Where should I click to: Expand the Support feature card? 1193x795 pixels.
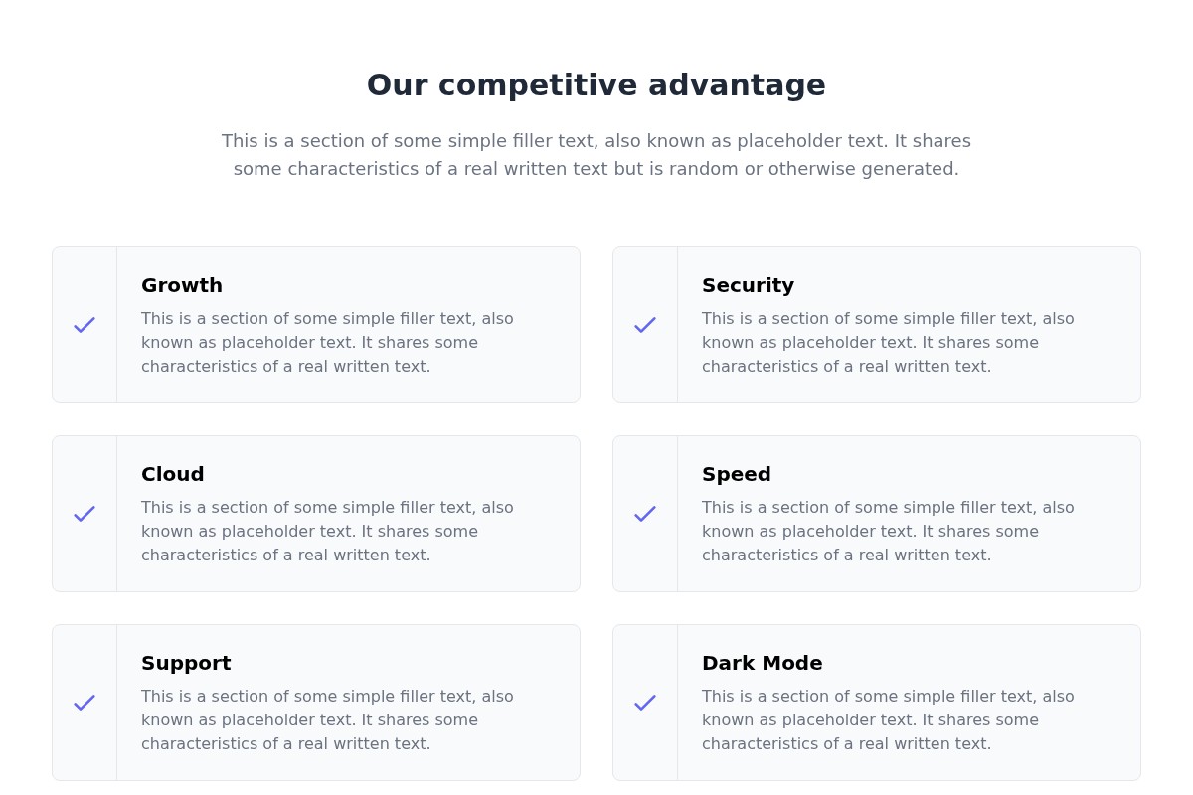tap(316, 703)
